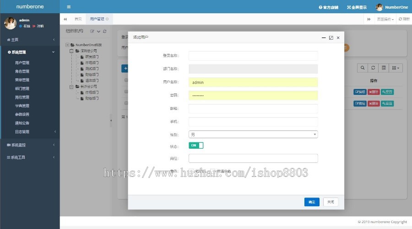
Task: Collapse the tree panel with the side handle
Action: (111, 120)
